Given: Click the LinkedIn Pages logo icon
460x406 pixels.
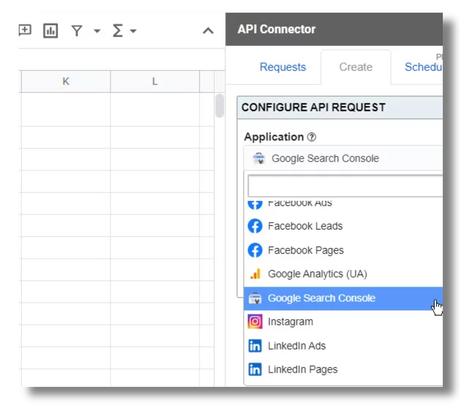Looking at the screenshot, I should click(x=255, y=370).
